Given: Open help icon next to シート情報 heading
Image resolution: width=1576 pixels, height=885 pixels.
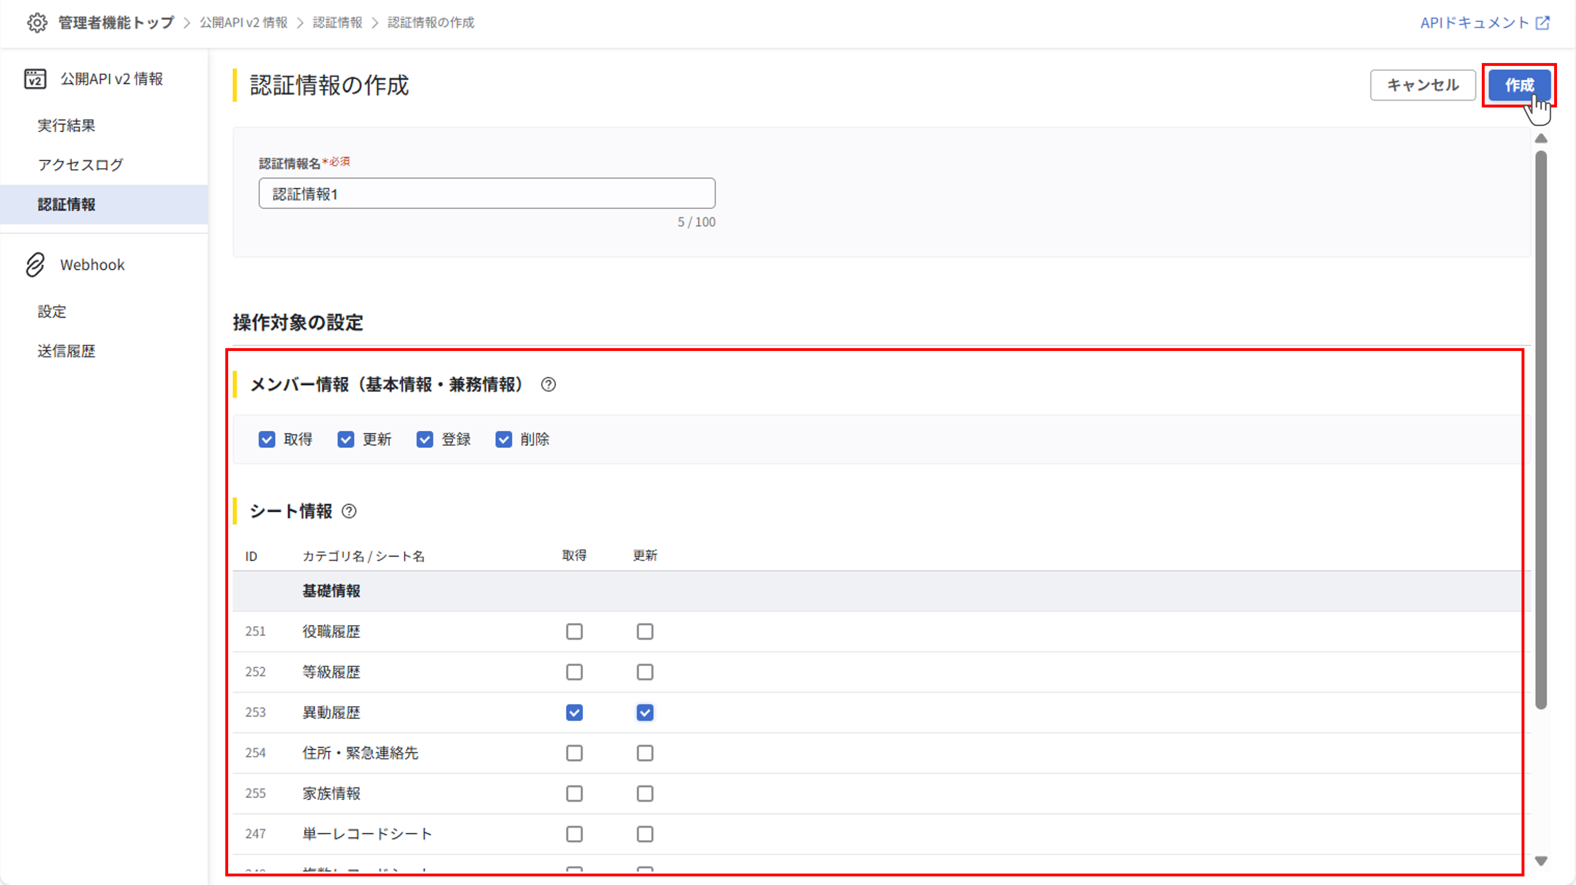Looking at the screenshot, I should coord(349,511).
